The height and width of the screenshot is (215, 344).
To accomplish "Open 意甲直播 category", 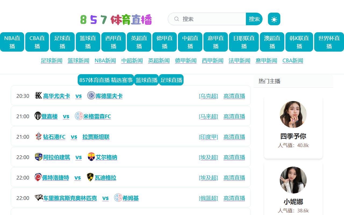I will [x=216, y=42].
